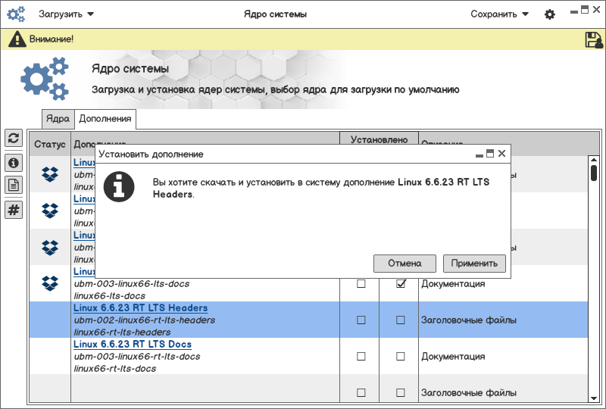Maximize the Ядро системы main window
The height and width of the screenshot is (409, 606).
click(585, 10)
